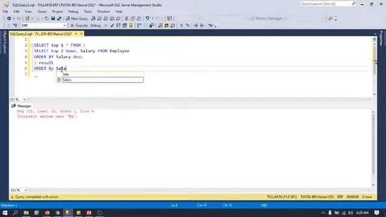This screenshot has width=386, height=217.
Task: Click the 0 rows status entry
Action: coord(367,197)
